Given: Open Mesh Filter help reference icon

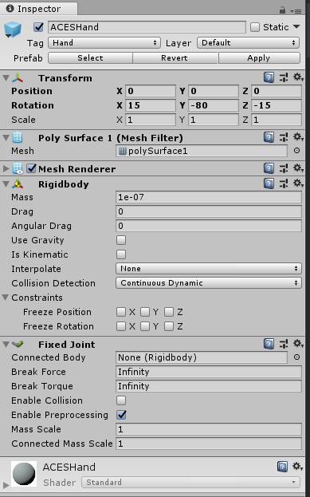Looking at the screenshot, I should click(x=269, y=137).
